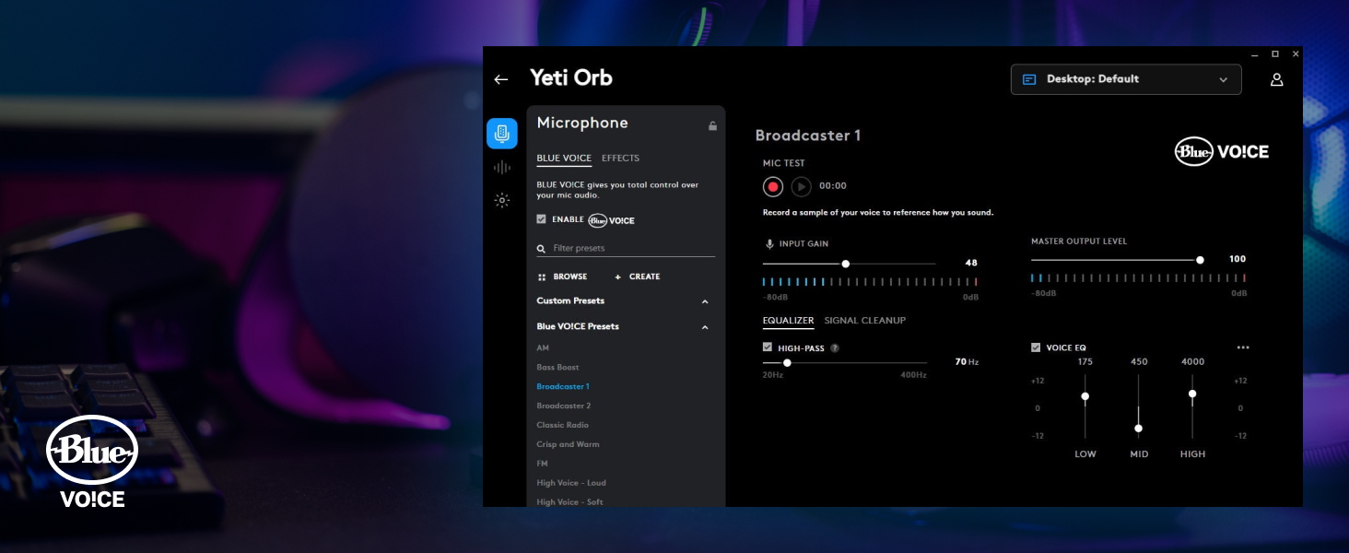Click the 4000 high band frequency value
Image resolution: width=1349 pixels, height=553 pixels.
point(1192,362)
